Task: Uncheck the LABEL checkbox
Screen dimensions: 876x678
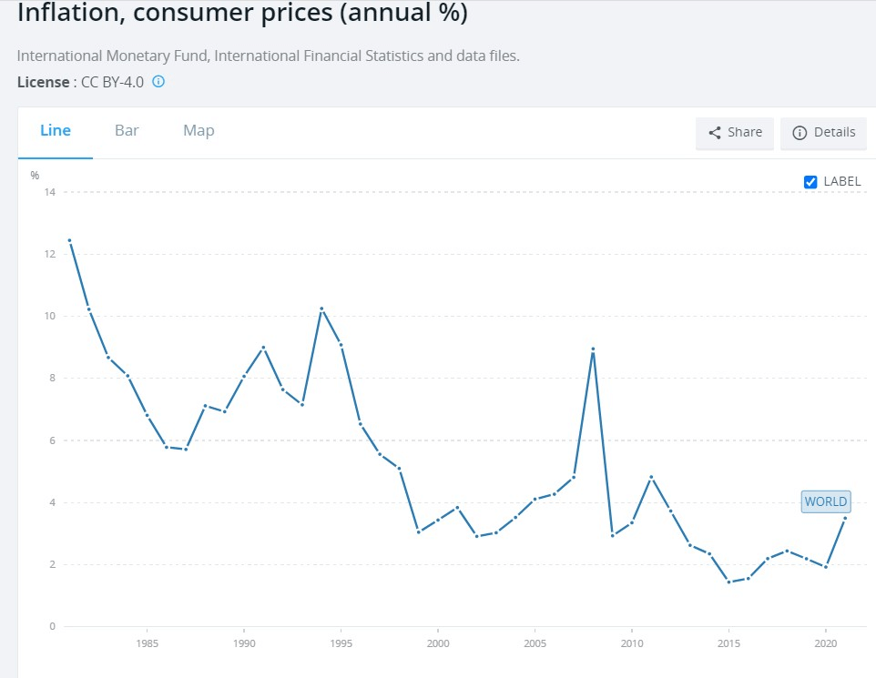Action: coord(810,181)
